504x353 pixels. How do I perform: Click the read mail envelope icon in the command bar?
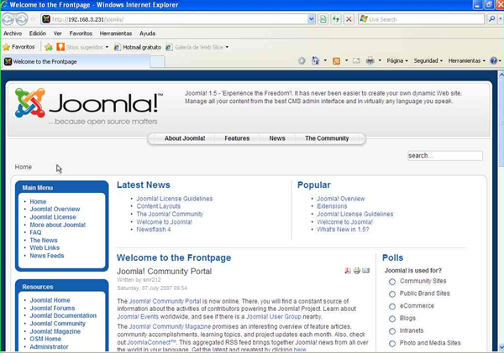click(356, 60)
